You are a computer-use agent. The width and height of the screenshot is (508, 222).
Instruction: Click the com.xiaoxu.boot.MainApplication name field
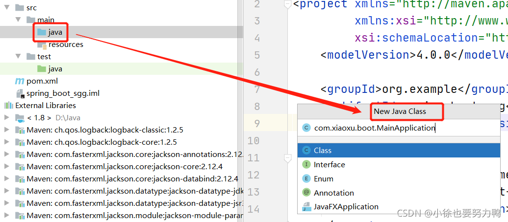[x=399, y=128]
